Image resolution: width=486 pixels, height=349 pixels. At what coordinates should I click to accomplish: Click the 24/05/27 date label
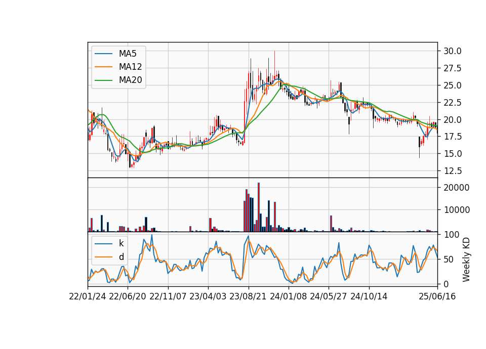point(329,297)
